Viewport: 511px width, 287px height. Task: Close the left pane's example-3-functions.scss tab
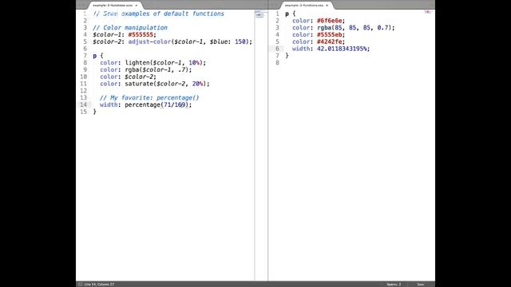tap(137, 6)
